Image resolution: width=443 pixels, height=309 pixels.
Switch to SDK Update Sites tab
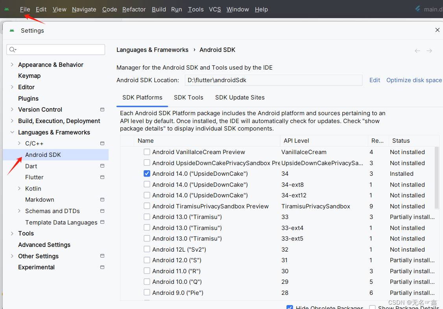[x=240, y=97]
